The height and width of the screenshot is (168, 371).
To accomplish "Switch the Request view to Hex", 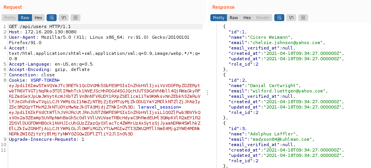I will pos(38,18).
